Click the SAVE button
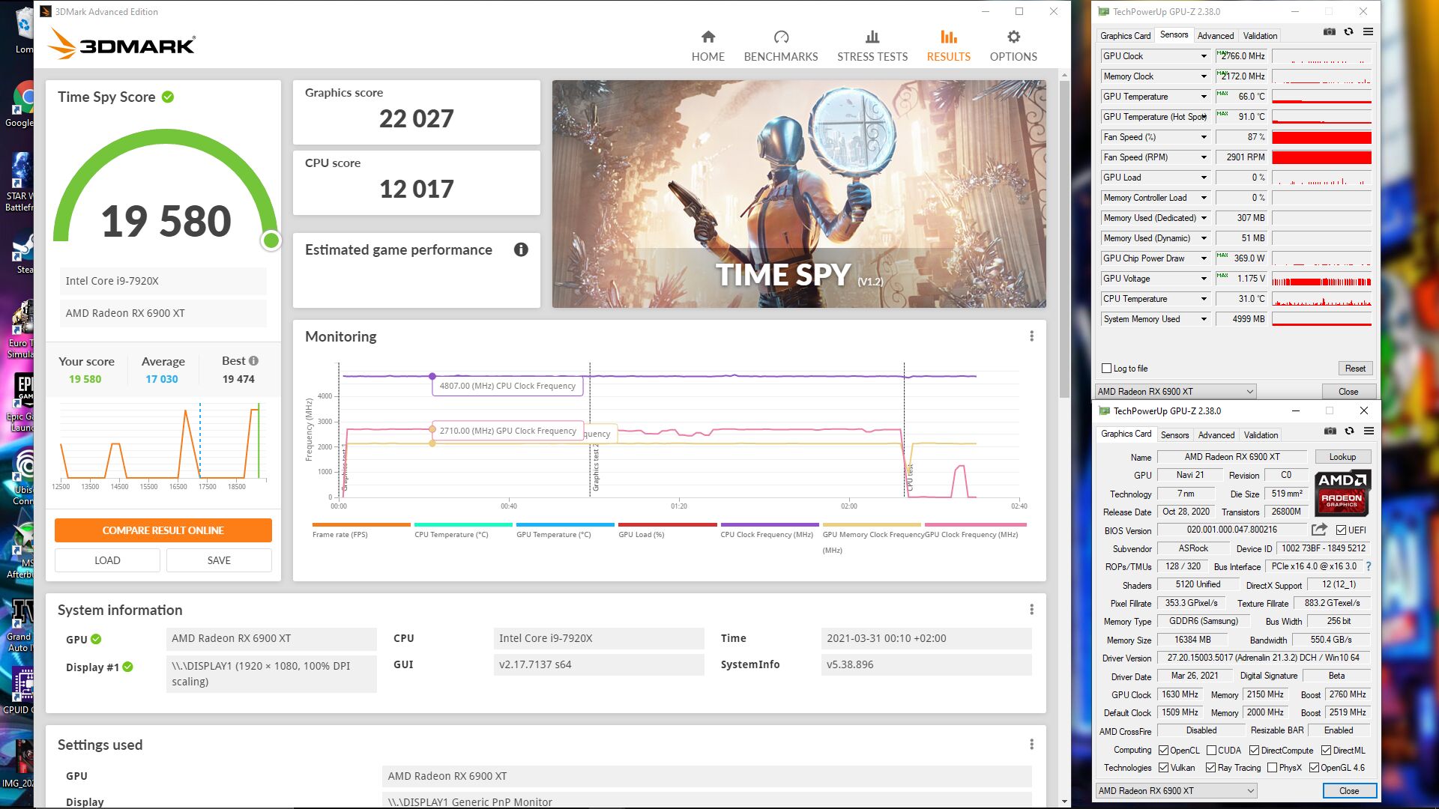 point(219,560)
